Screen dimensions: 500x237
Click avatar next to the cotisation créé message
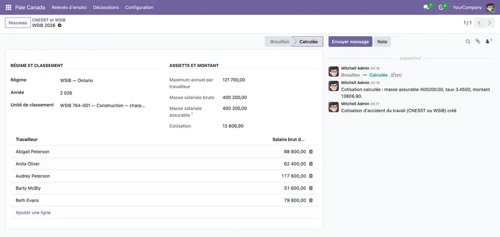click(x=333, y=107)
